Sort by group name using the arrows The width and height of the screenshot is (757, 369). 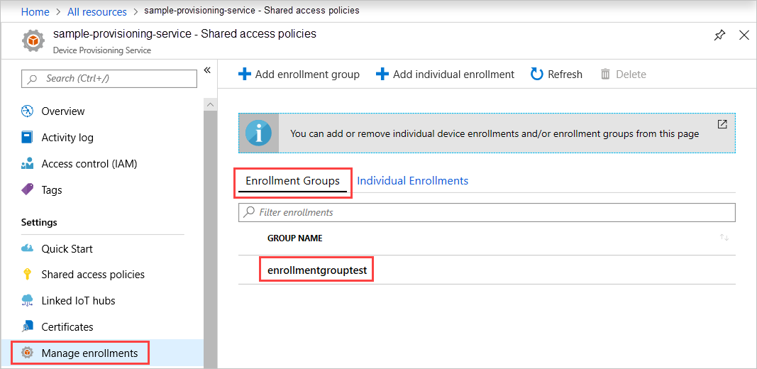pos(724,238)
